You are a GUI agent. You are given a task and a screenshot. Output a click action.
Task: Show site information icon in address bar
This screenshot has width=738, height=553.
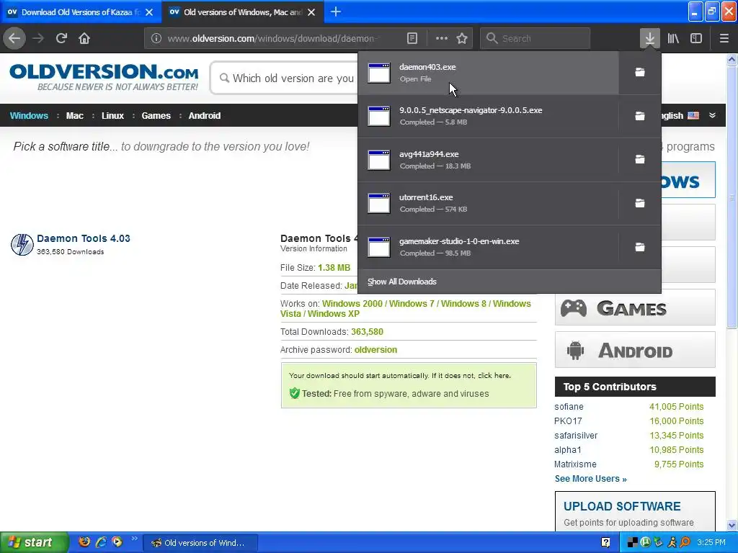[156, 38]
